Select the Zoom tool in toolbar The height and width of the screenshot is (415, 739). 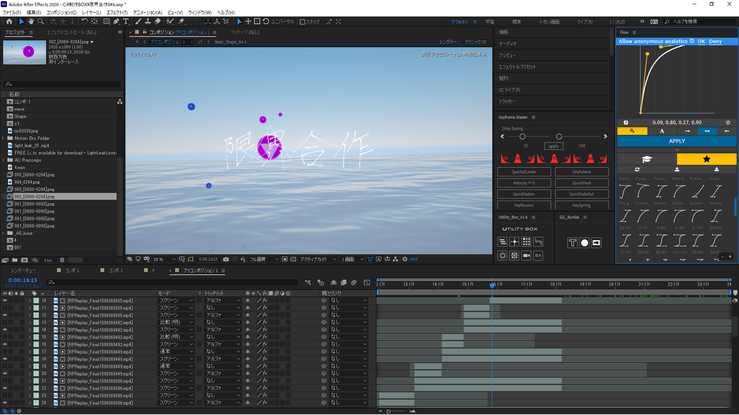41,22
